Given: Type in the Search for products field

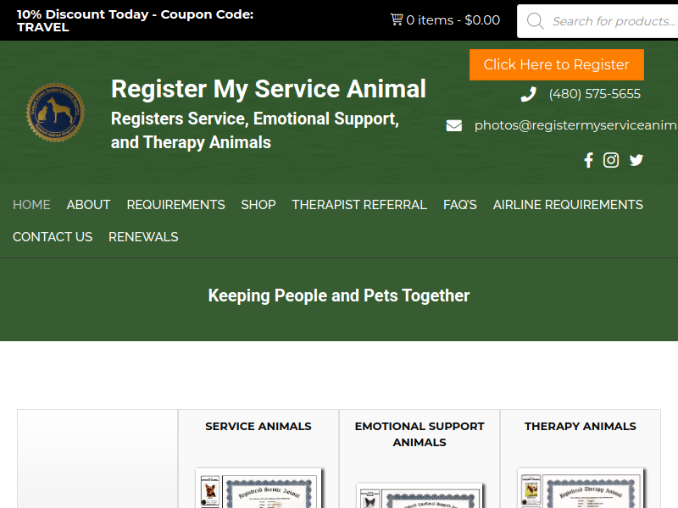Looking at the screenshot, I should pos(612,21).
